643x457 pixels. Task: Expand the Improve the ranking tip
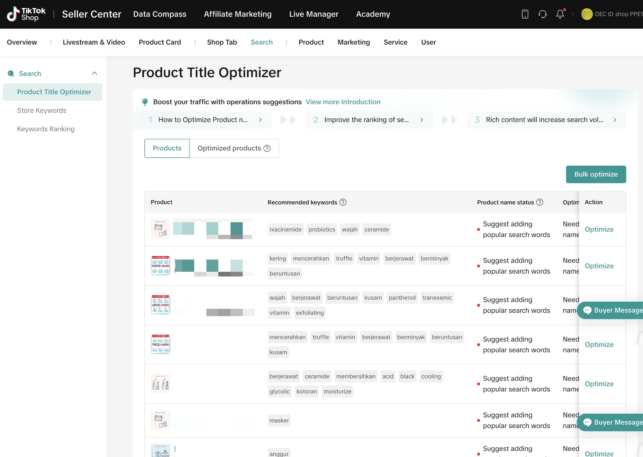pyautogui.click(x=422, y=120)
